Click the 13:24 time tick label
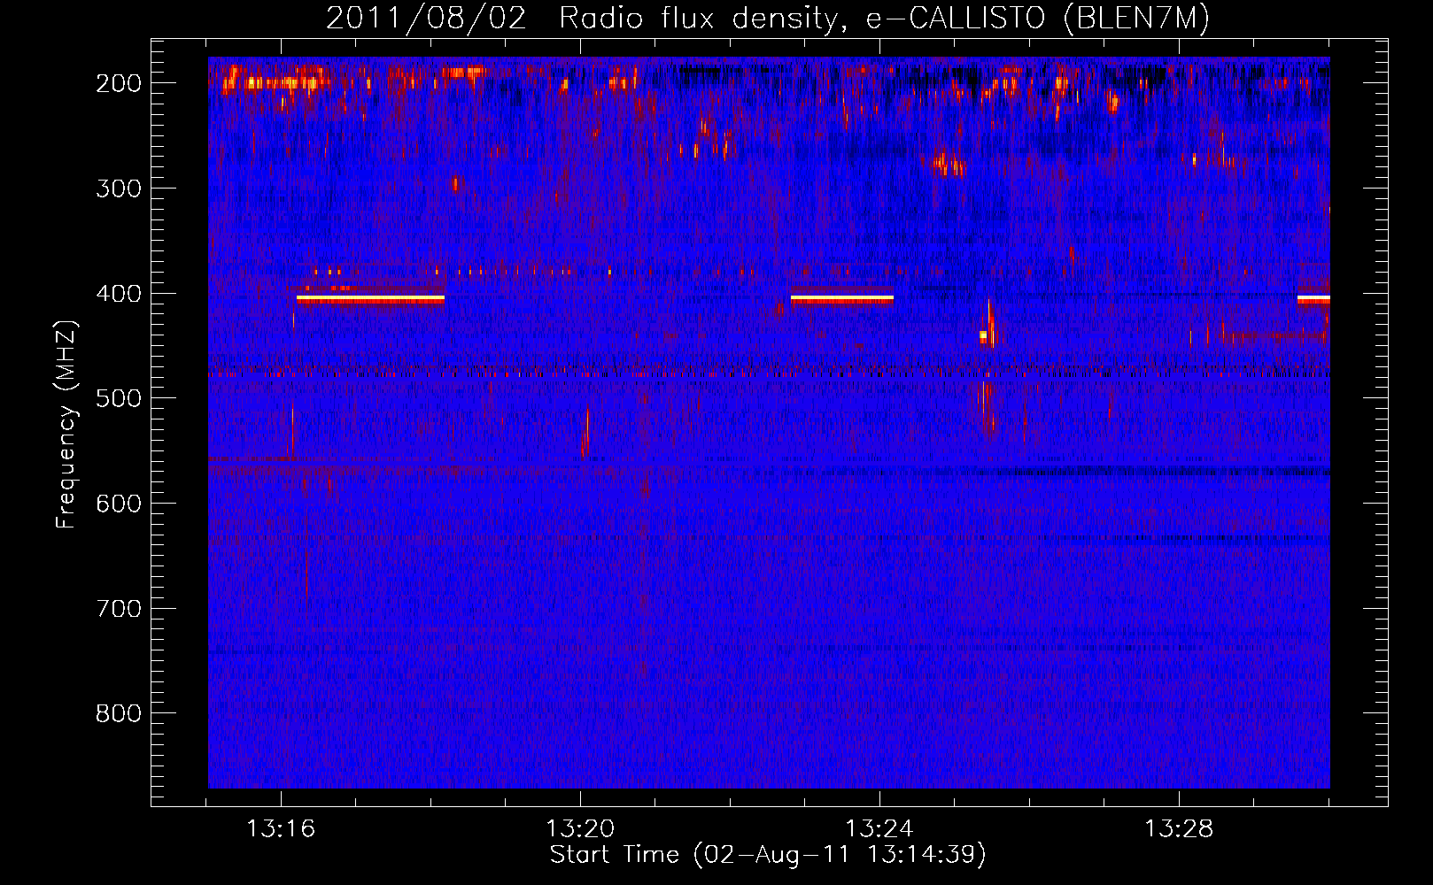The image size is (1433, 885). (879, 829)
